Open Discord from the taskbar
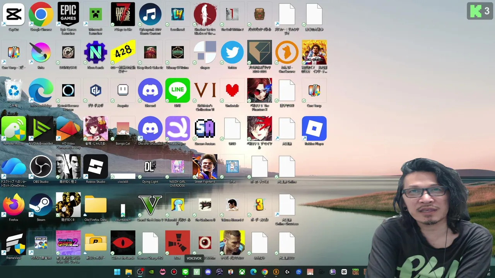This screenshot has width=495, height=278. [x=208, y=272]
